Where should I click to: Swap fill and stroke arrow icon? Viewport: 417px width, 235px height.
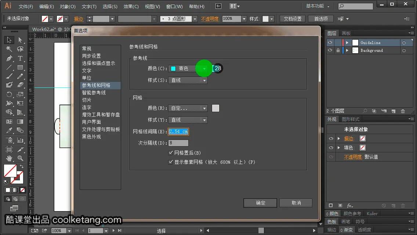pyautogui.click(x=22, y=166)
